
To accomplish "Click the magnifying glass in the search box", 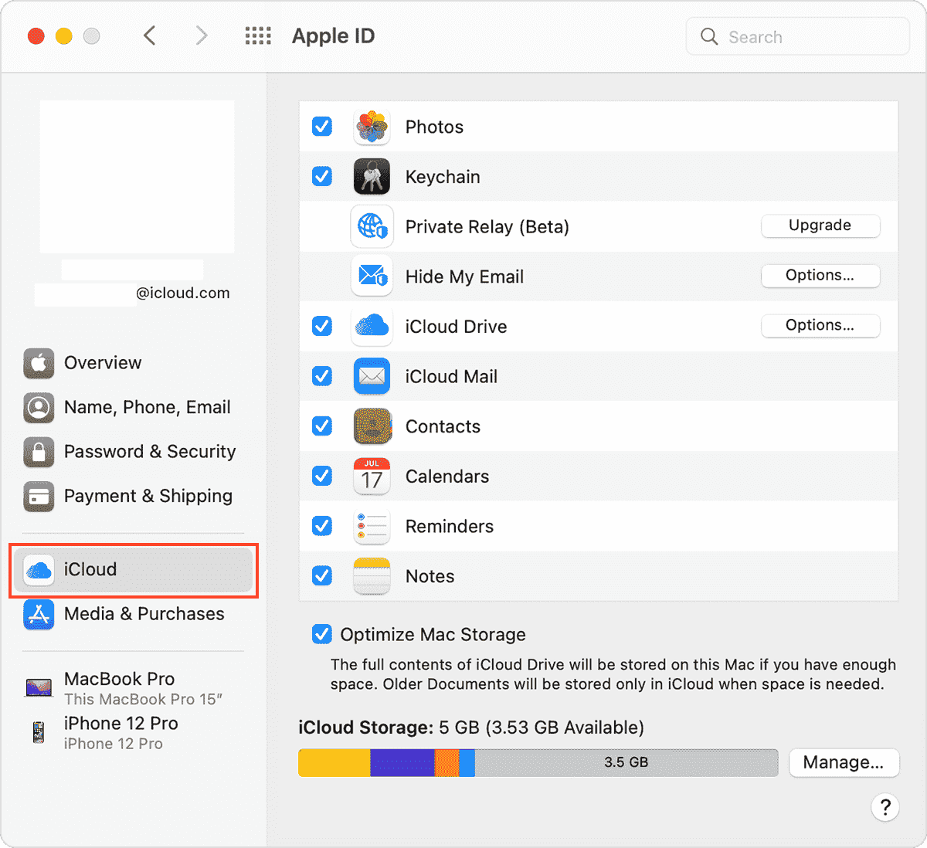I will pyautogui.click(x=709, y=36).
